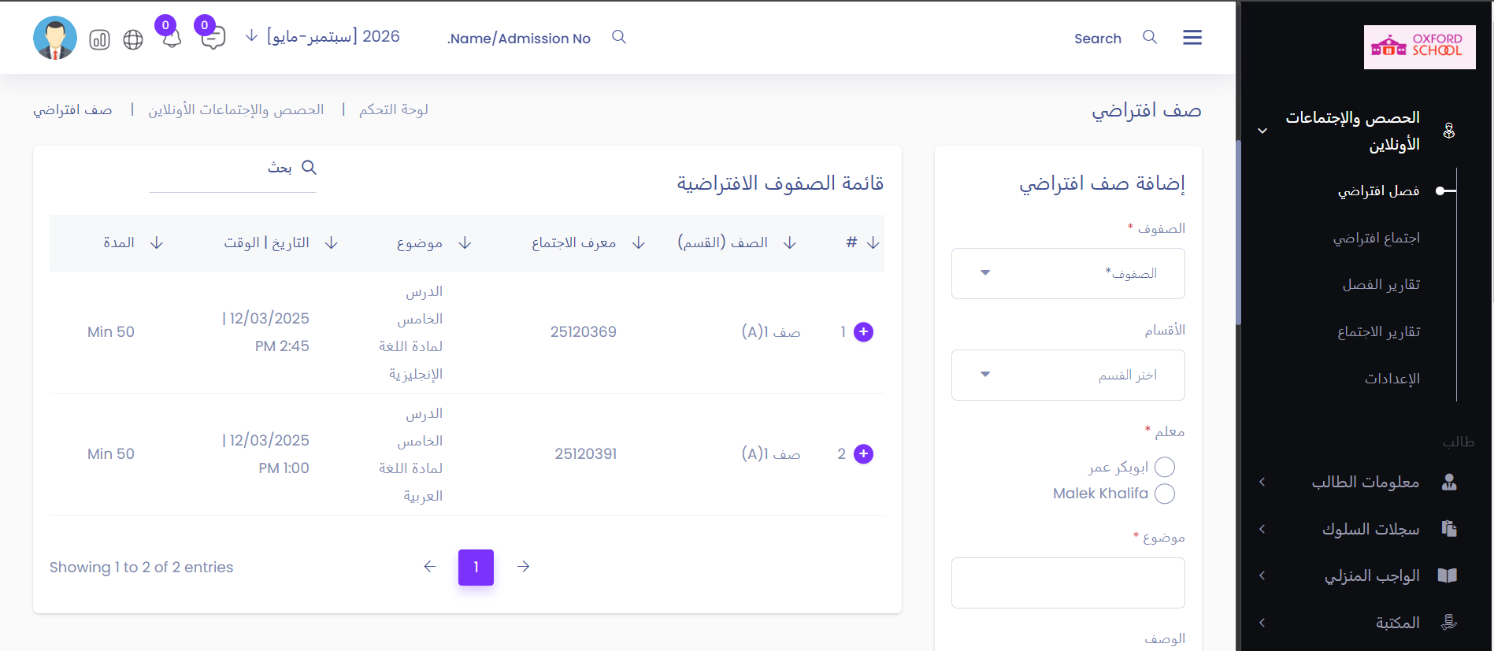The height and width of the screenshot is (651, 1494).
Task: Open the reports chart icon in header
Action: [99, 39]
